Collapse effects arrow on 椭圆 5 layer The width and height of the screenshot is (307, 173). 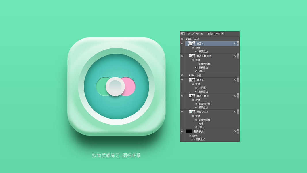(x=238, y=44)
